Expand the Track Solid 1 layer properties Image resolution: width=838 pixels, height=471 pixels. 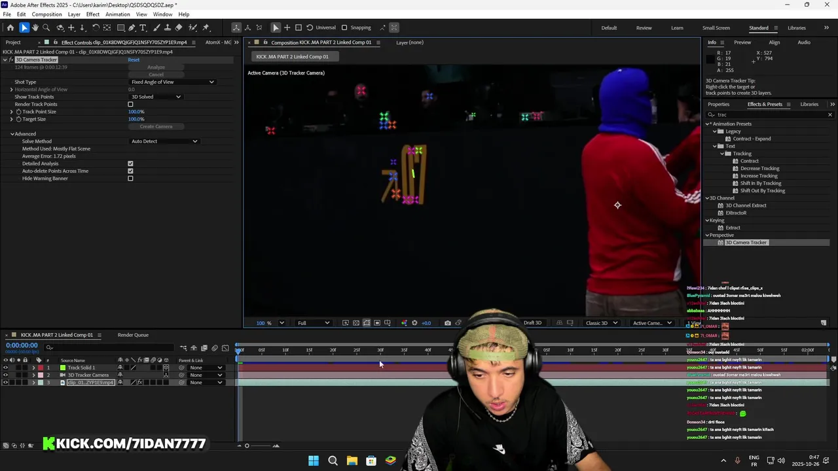[x=33, y=368]
